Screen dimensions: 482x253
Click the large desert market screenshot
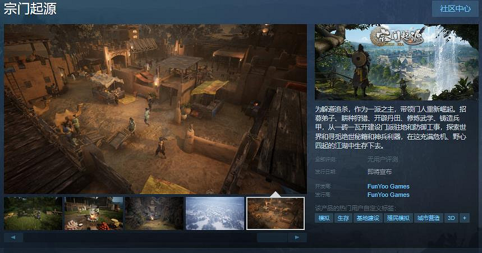[155, 109]
